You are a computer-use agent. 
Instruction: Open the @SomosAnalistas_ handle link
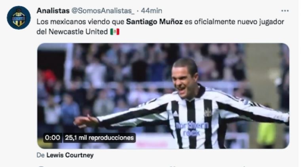tap(103, 11)
